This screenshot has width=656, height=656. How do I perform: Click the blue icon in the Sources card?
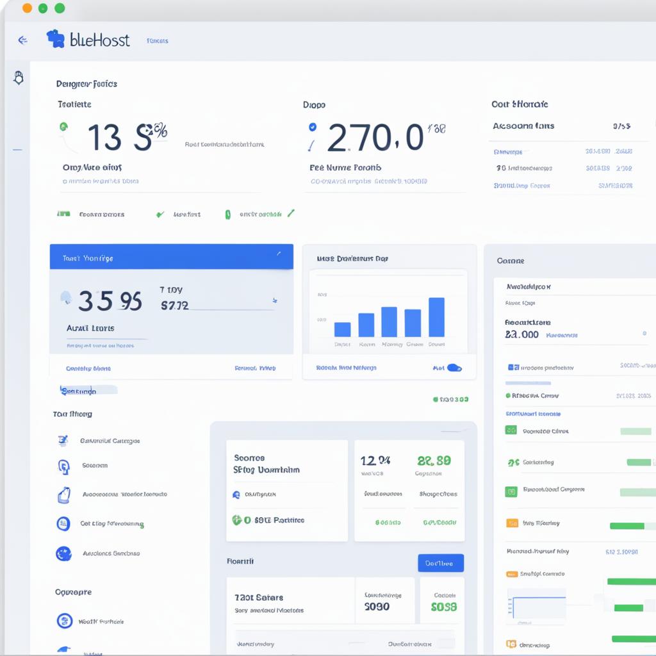236,495
